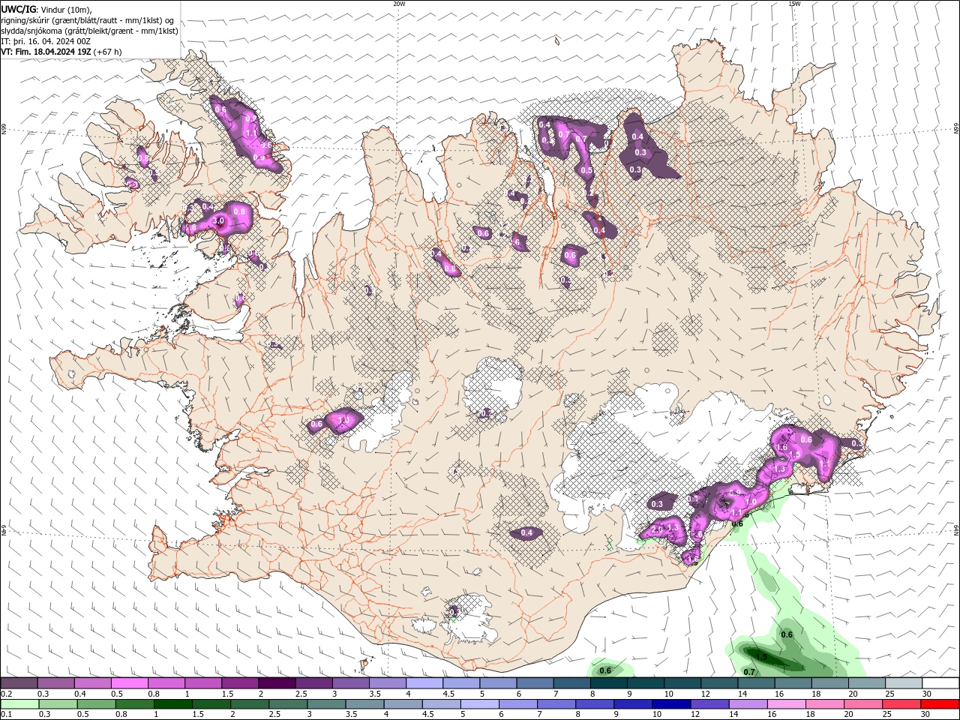Image resolution: width=960 pixels, height=720 pixels.
Task: Select the bright red 30 swatch in rain legend
Action: coord(940,703)
